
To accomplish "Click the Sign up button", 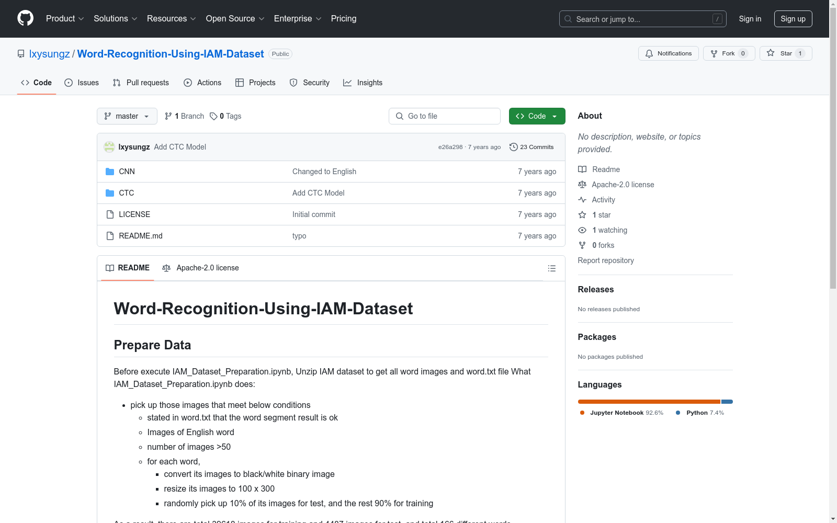I will click(793, 19).
